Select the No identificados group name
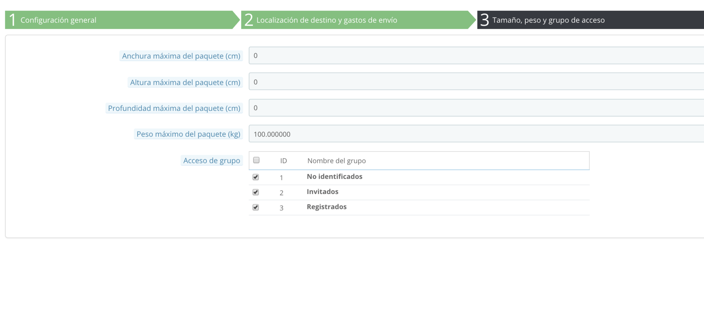The height and width of the screenshot is (320, 704). tap(334, 176)
